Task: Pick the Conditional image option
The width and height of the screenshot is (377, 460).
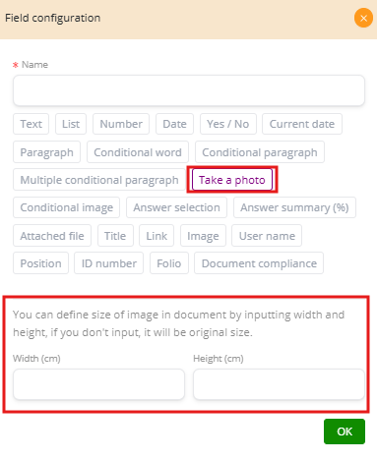Action: pyautogui.click(x=66, y=207)
